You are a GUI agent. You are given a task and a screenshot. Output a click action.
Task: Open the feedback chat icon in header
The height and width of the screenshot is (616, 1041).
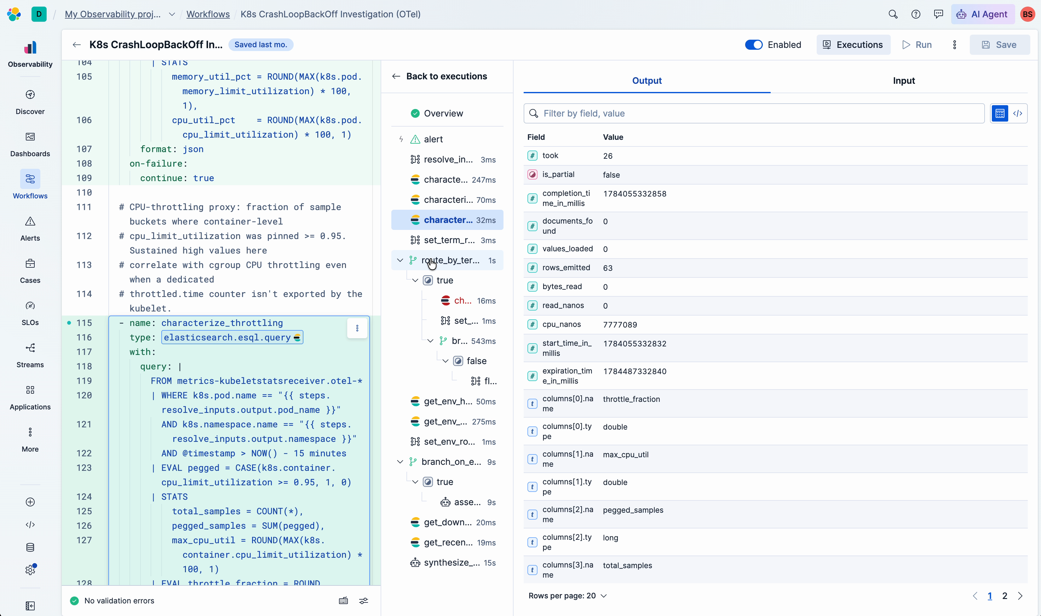coord(938,14)
